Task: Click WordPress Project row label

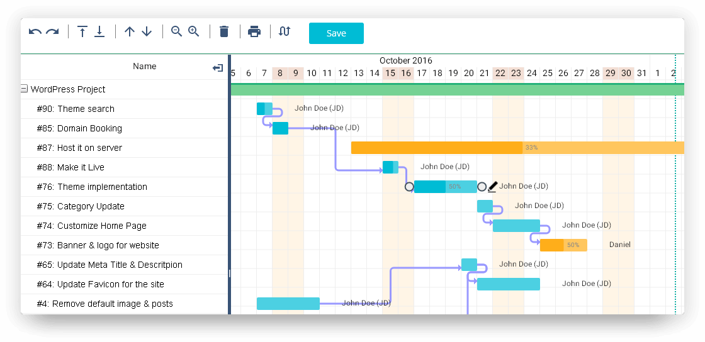Action: click(x=68, y=89)
